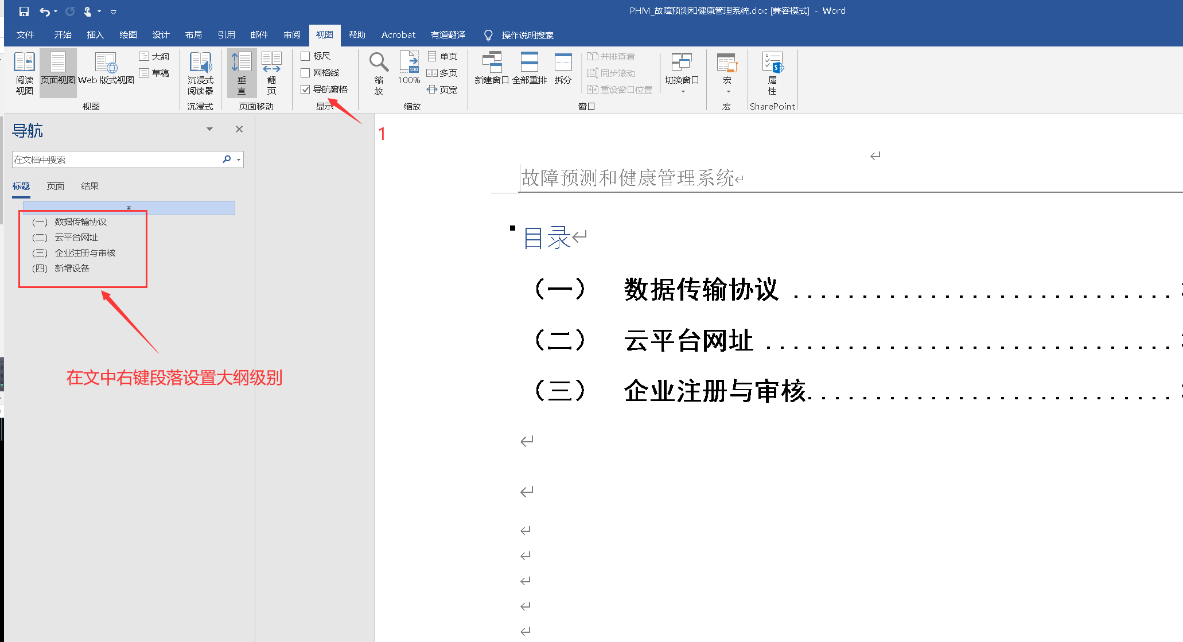Image resolution: width=1183 pixels, height=642 pixels.
Task: Open the Macros dropdown arrow
Action: point(728,91)
